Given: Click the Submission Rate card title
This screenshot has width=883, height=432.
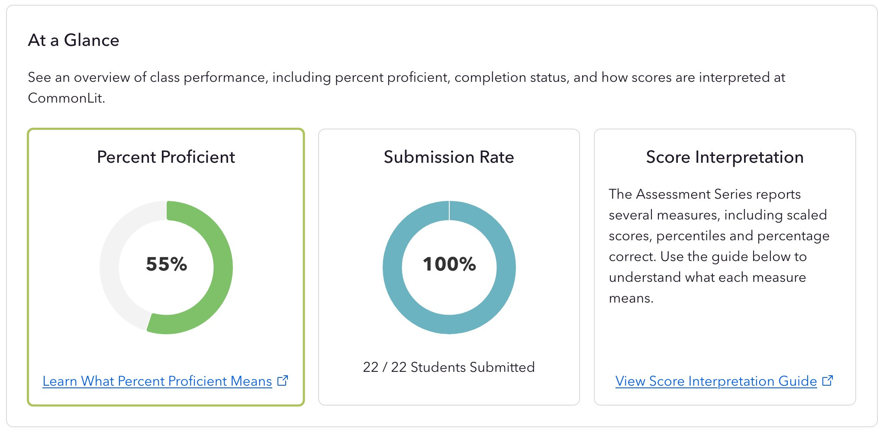Looking at the screenshot, I should [449, 157].
